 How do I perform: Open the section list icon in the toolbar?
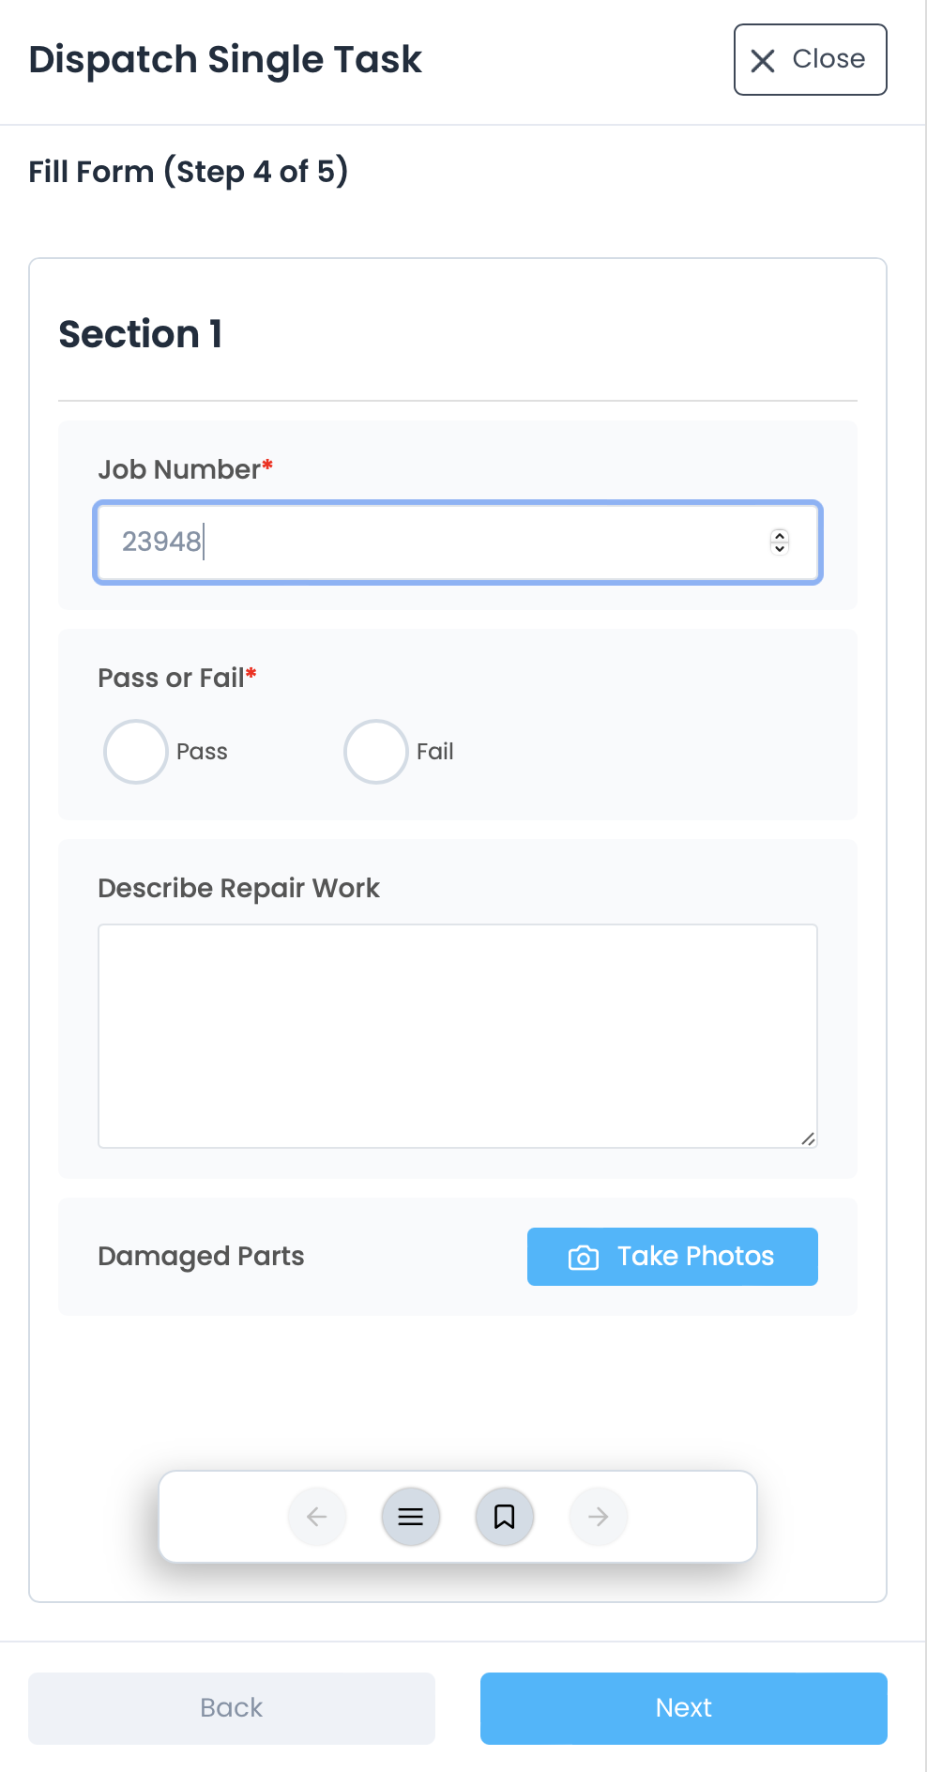click(410, 1516)
